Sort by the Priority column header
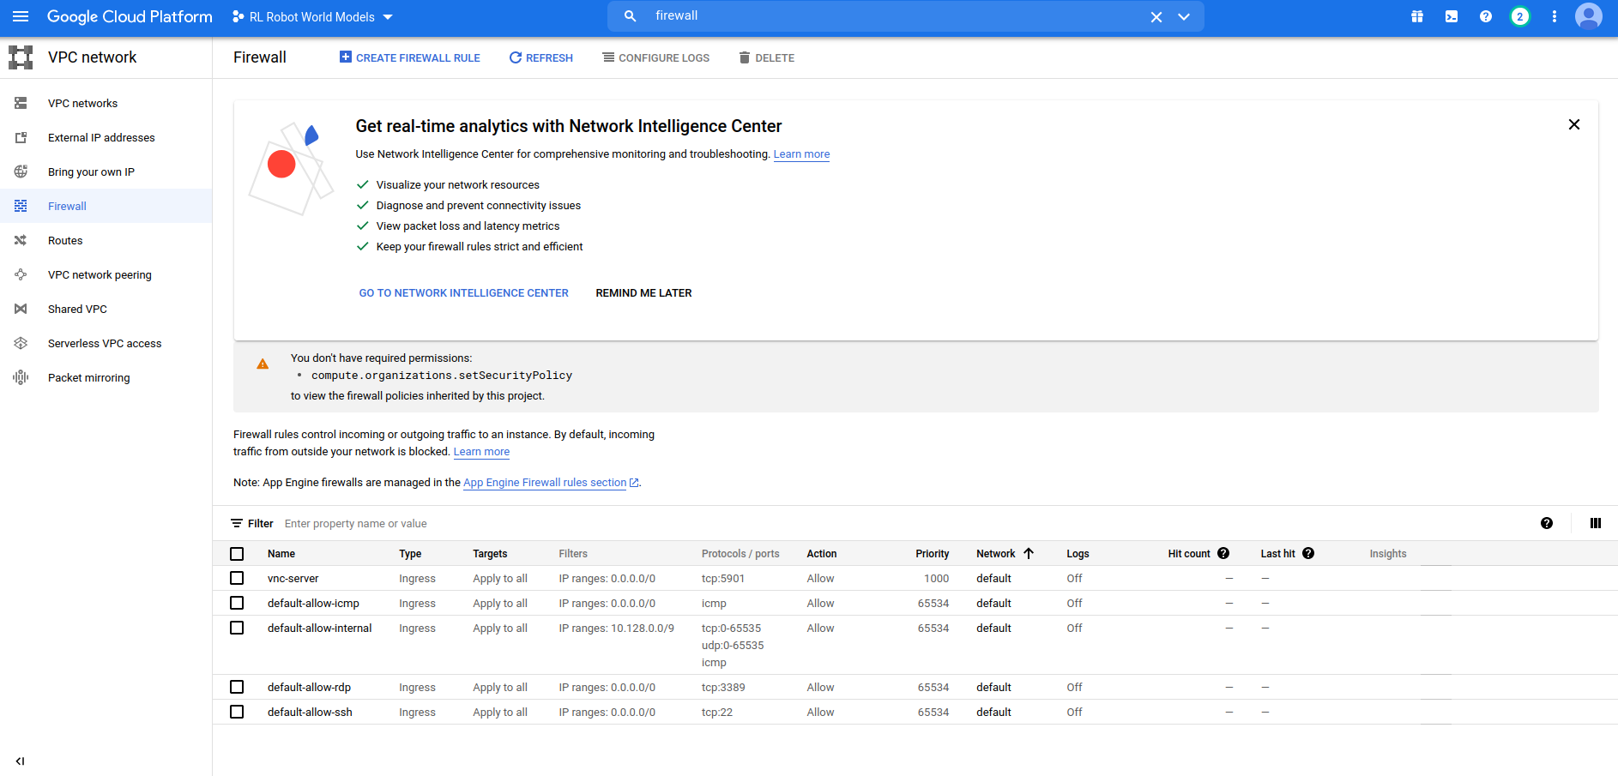Screen dimensions: 1618x776 coord(932,554)
